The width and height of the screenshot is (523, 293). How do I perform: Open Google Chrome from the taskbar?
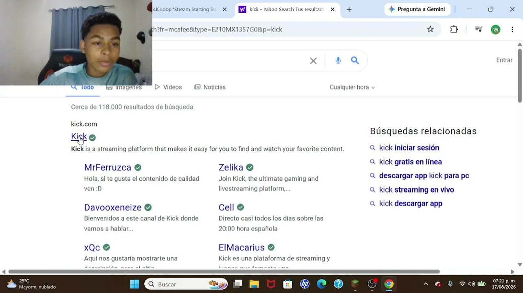tap(389, 284)
